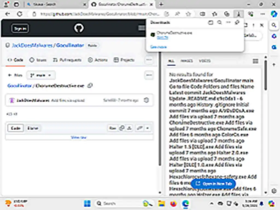Select the Issues repository tab
The image size is (280, 210).
coord(38,60)
